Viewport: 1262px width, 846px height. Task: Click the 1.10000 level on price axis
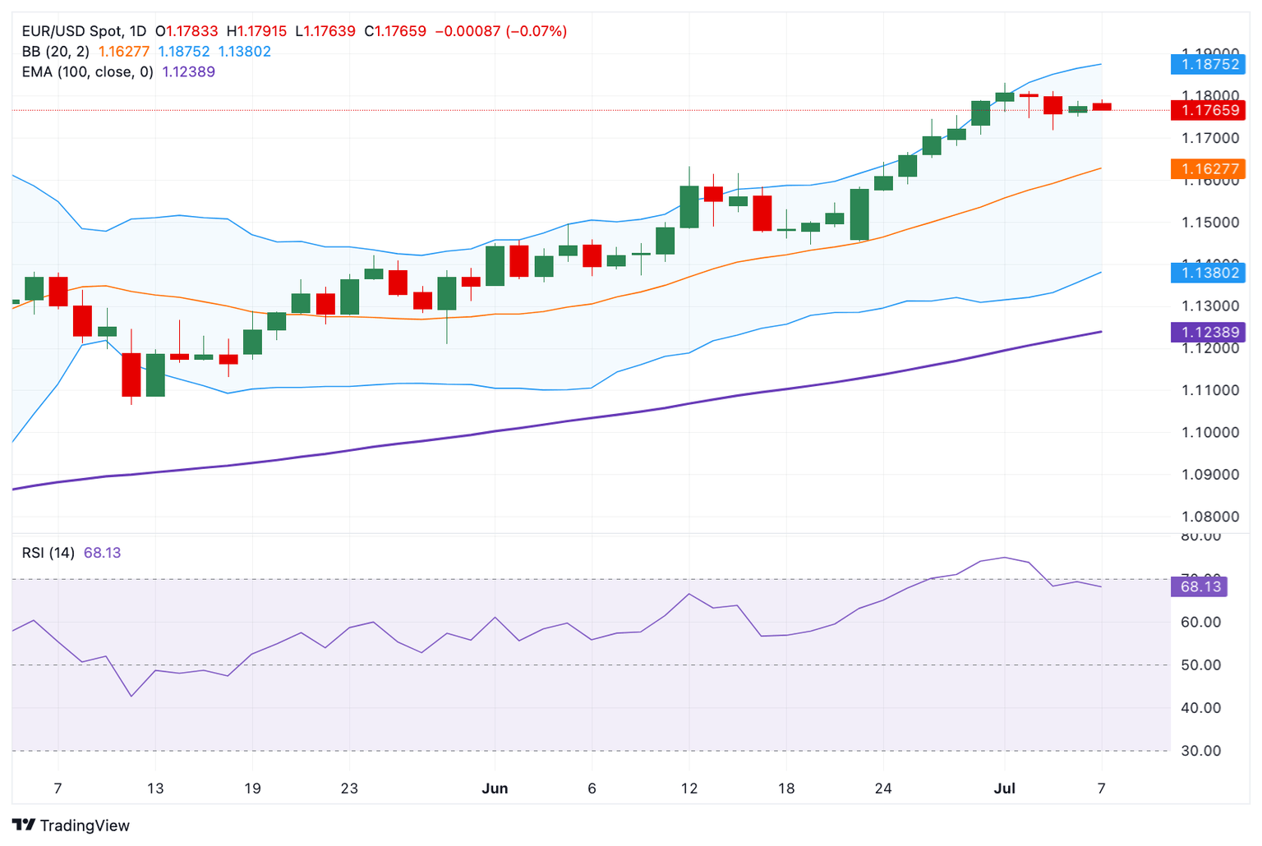[1209, 432]
